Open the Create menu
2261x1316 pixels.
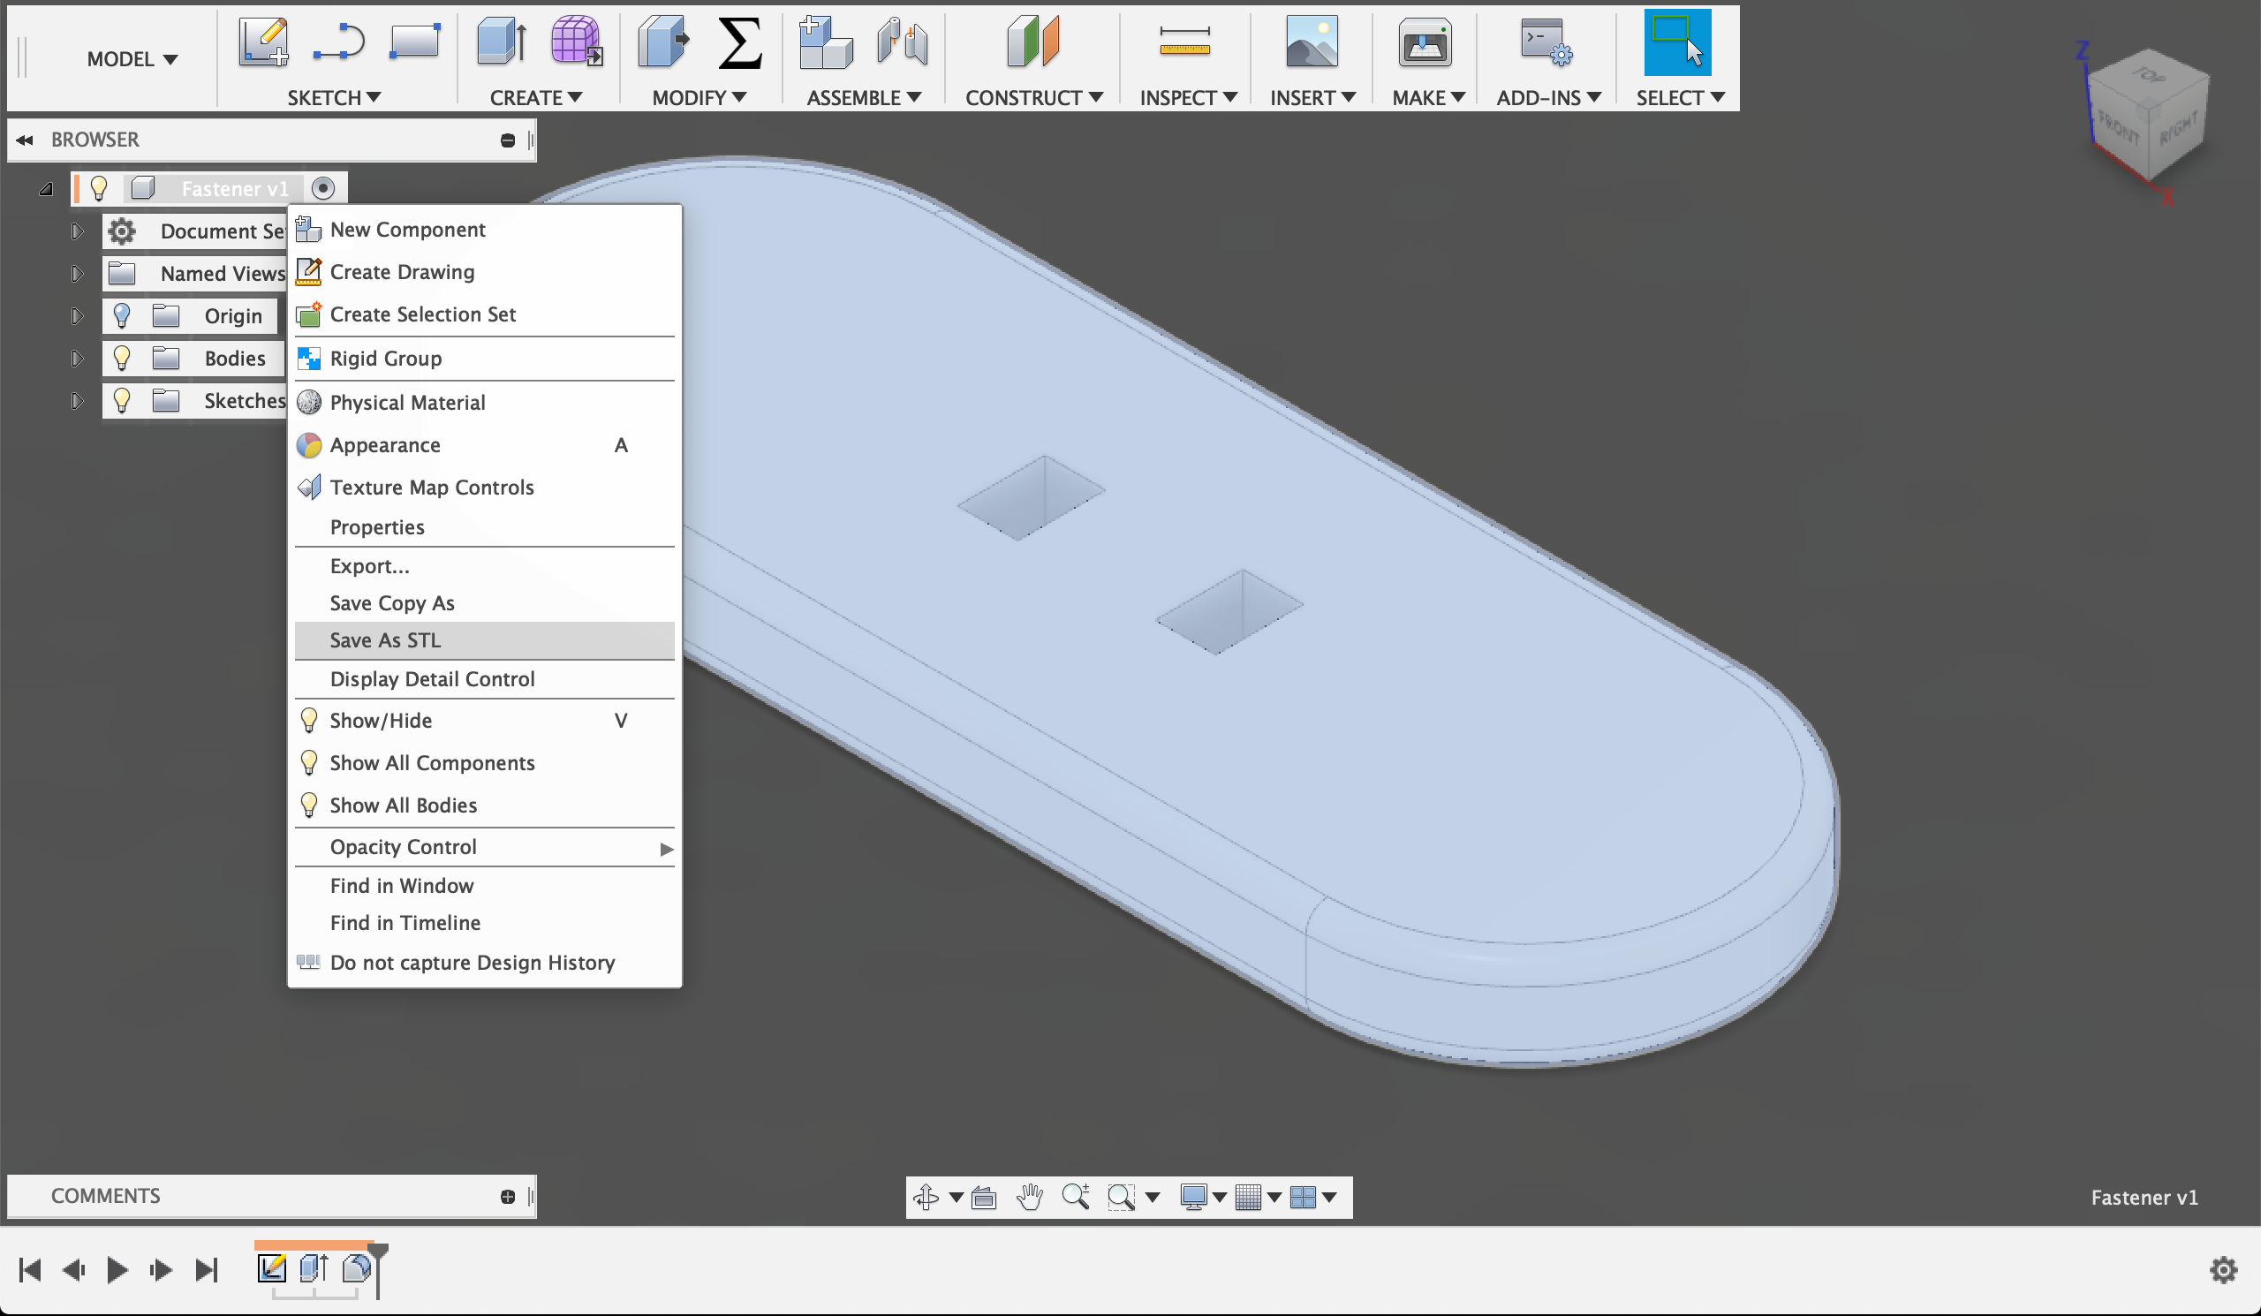coord(531,97)
